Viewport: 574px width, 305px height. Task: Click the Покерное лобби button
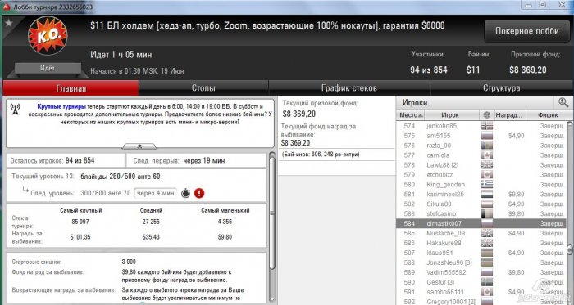(x=526, y=31)
